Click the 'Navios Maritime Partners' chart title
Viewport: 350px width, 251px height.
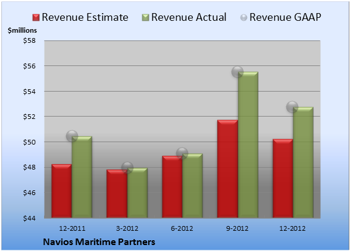click(x=99, y=242)
